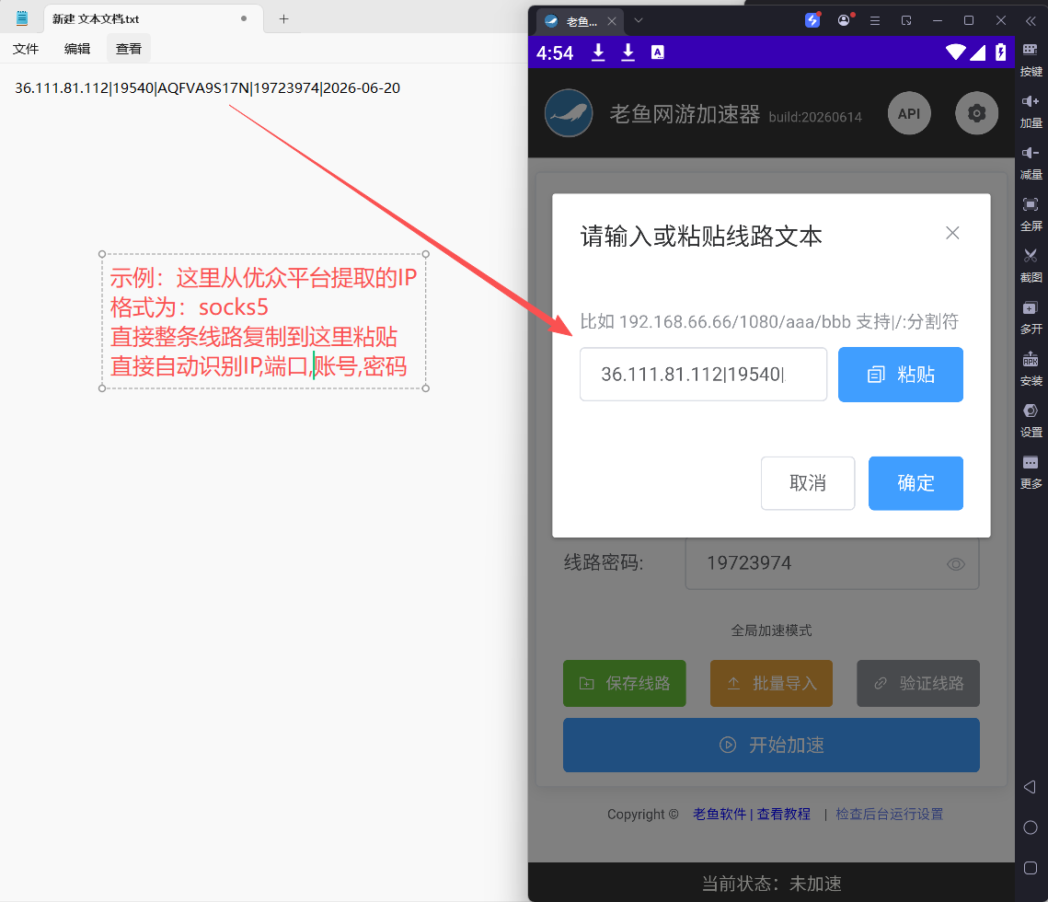Click the whale app logo
Image resolution: width=1048 pixels, height=902 pixels.
[569, 113]
